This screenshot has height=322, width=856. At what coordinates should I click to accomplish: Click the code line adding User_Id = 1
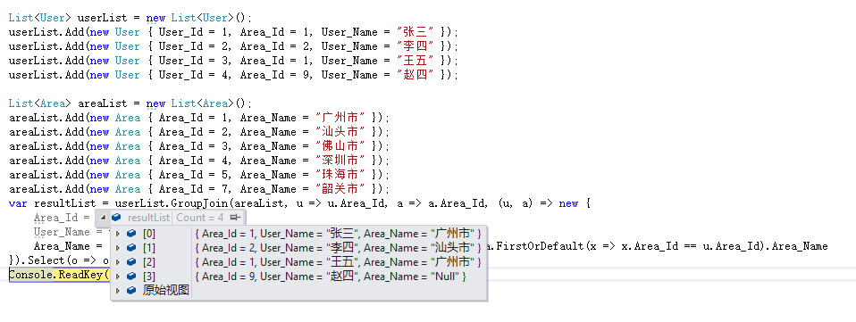point(233,32)
